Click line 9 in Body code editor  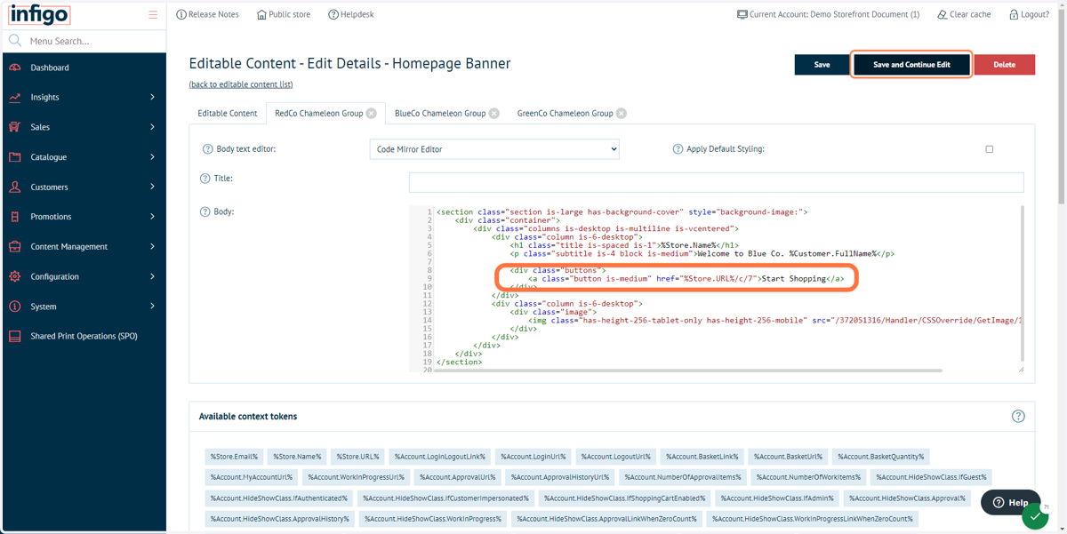click(x=686, y=279)
